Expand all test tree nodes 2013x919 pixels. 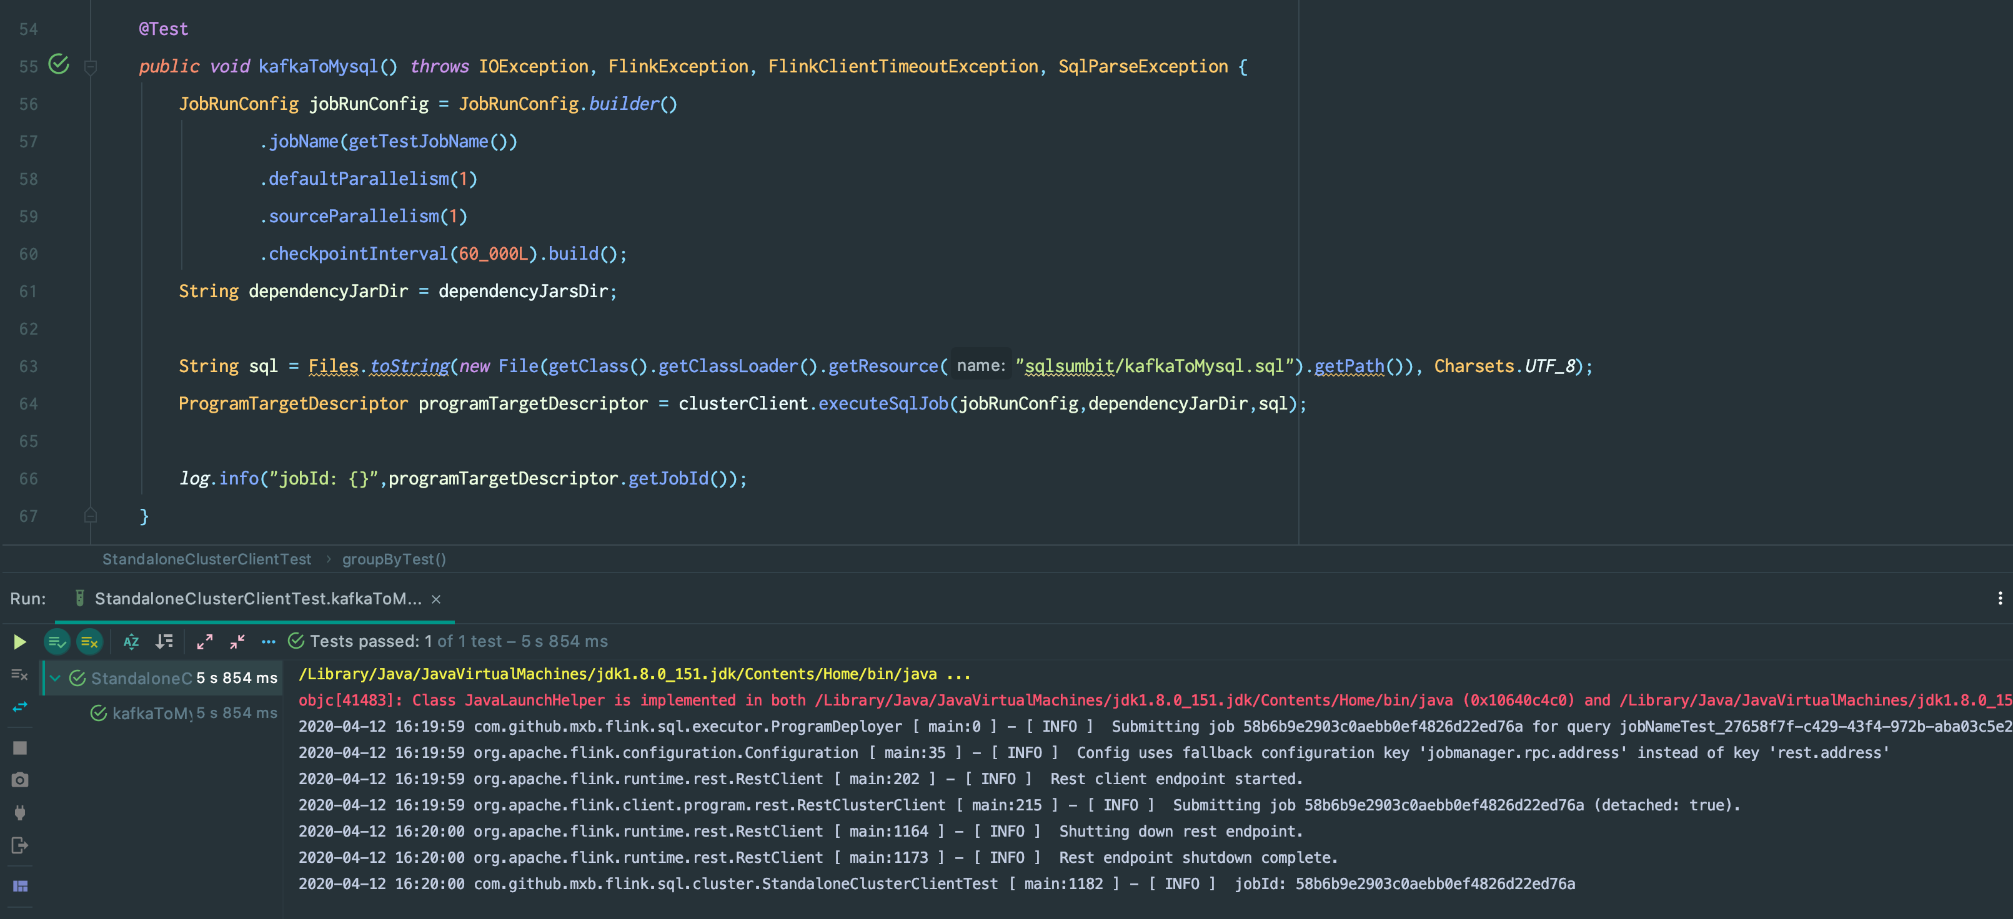(205, 642)
